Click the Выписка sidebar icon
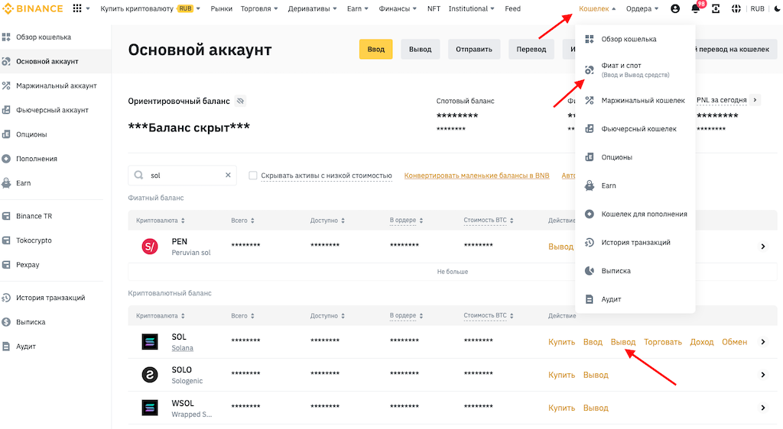 click(x=6, y=322)
